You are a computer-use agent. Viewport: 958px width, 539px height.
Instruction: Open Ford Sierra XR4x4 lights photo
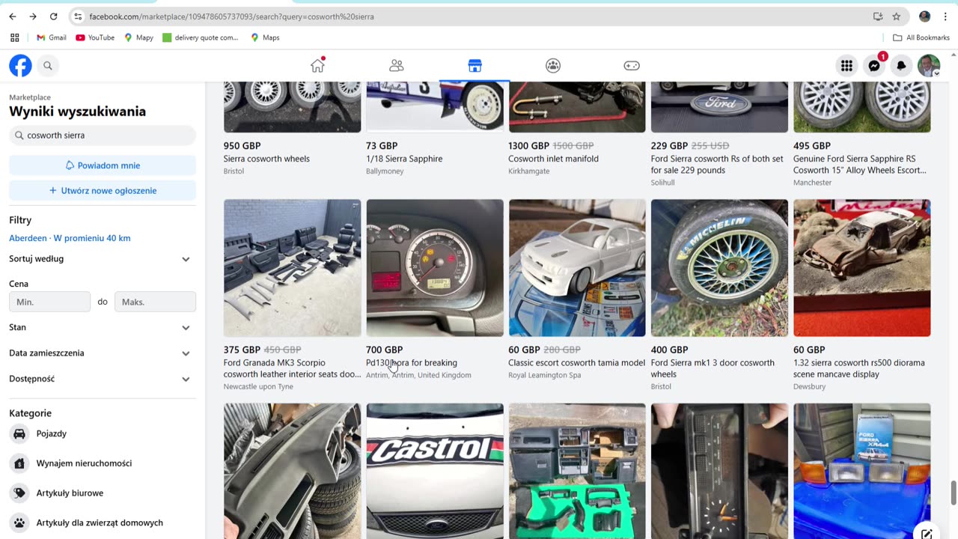tap(862, 471)
